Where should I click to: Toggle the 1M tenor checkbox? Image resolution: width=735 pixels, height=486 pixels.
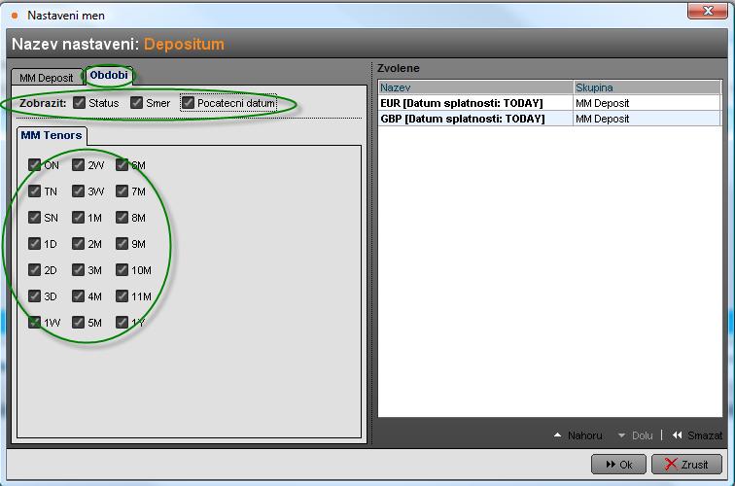tap(79, 217)
